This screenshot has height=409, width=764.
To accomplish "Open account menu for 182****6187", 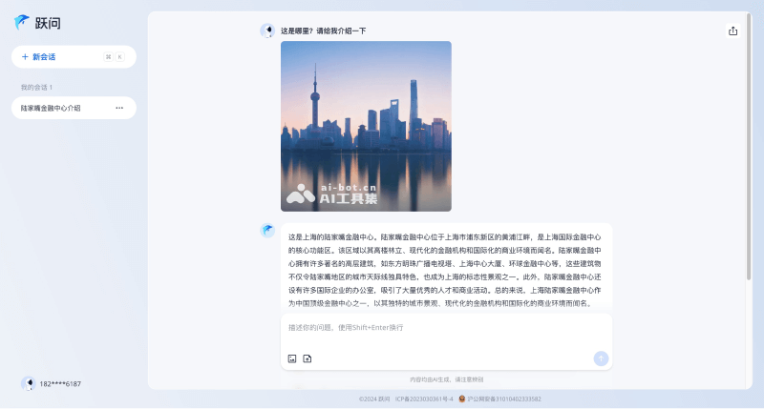I will pos(60,383).
